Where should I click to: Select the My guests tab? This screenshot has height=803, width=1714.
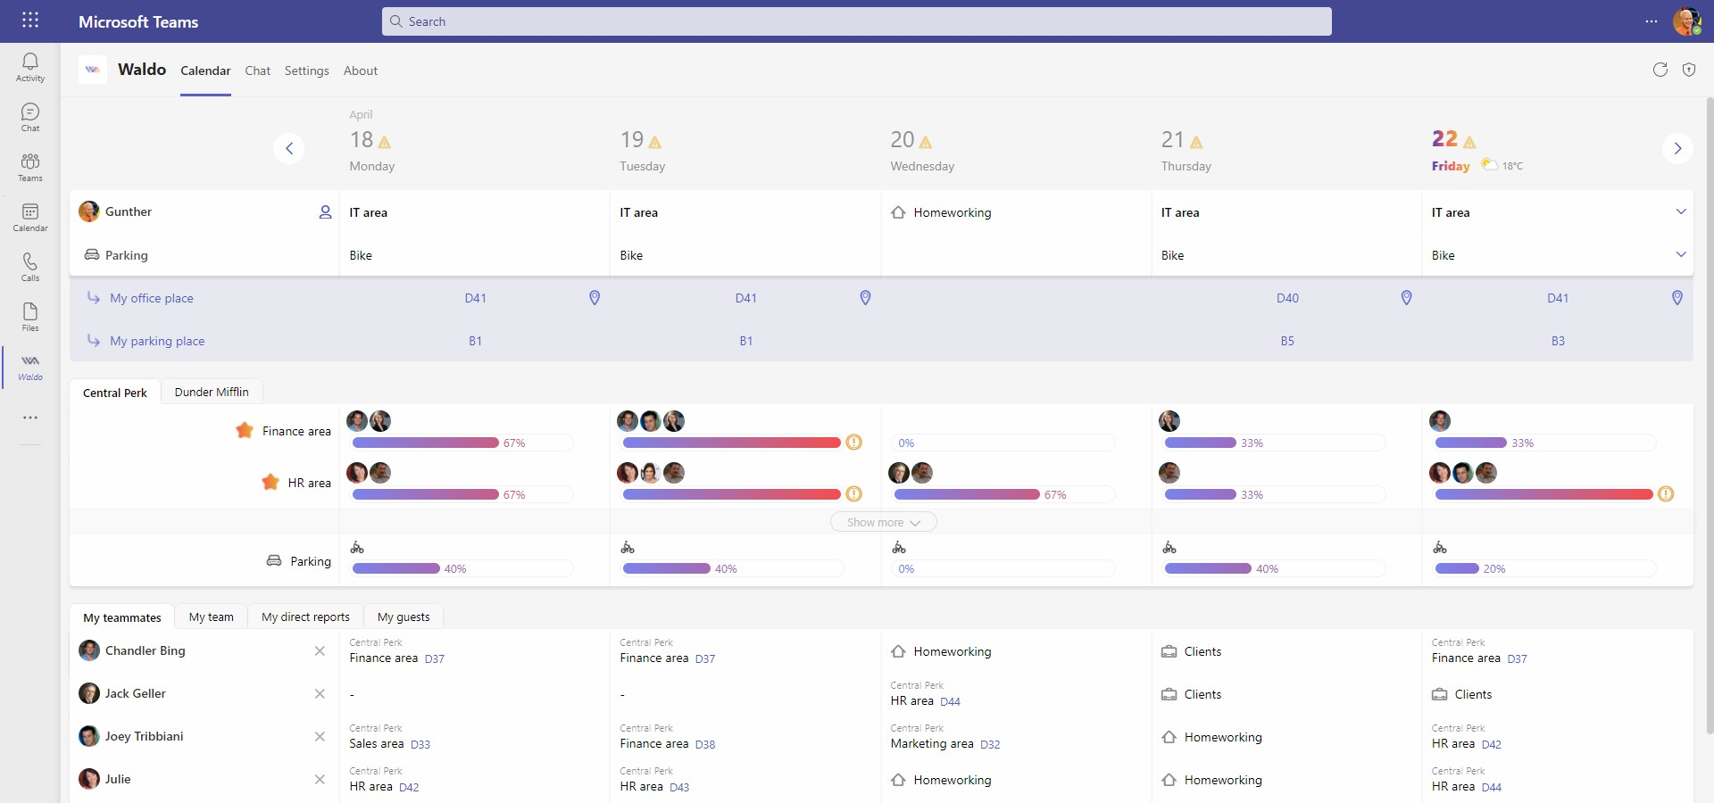(x=404, y=617)
